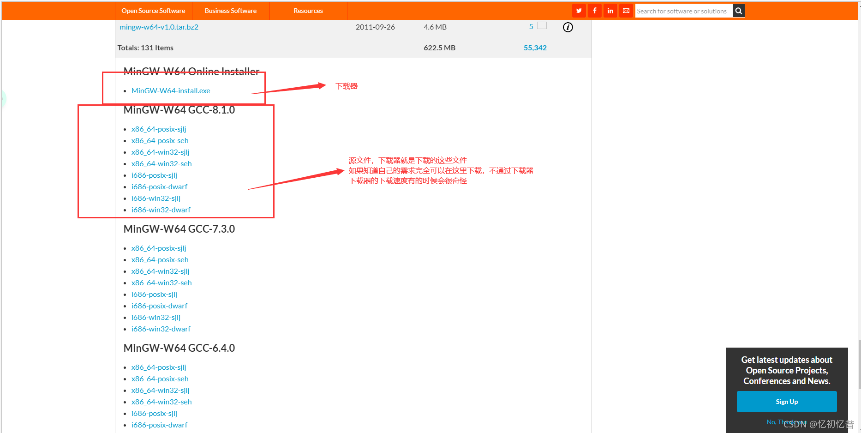Open GCC-7.3.0 i686-win32-dwarf link
The image size is (861, 433).
click(161, 329)
